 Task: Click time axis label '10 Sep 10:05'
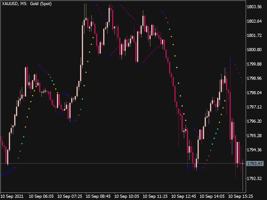pos(126,196)
